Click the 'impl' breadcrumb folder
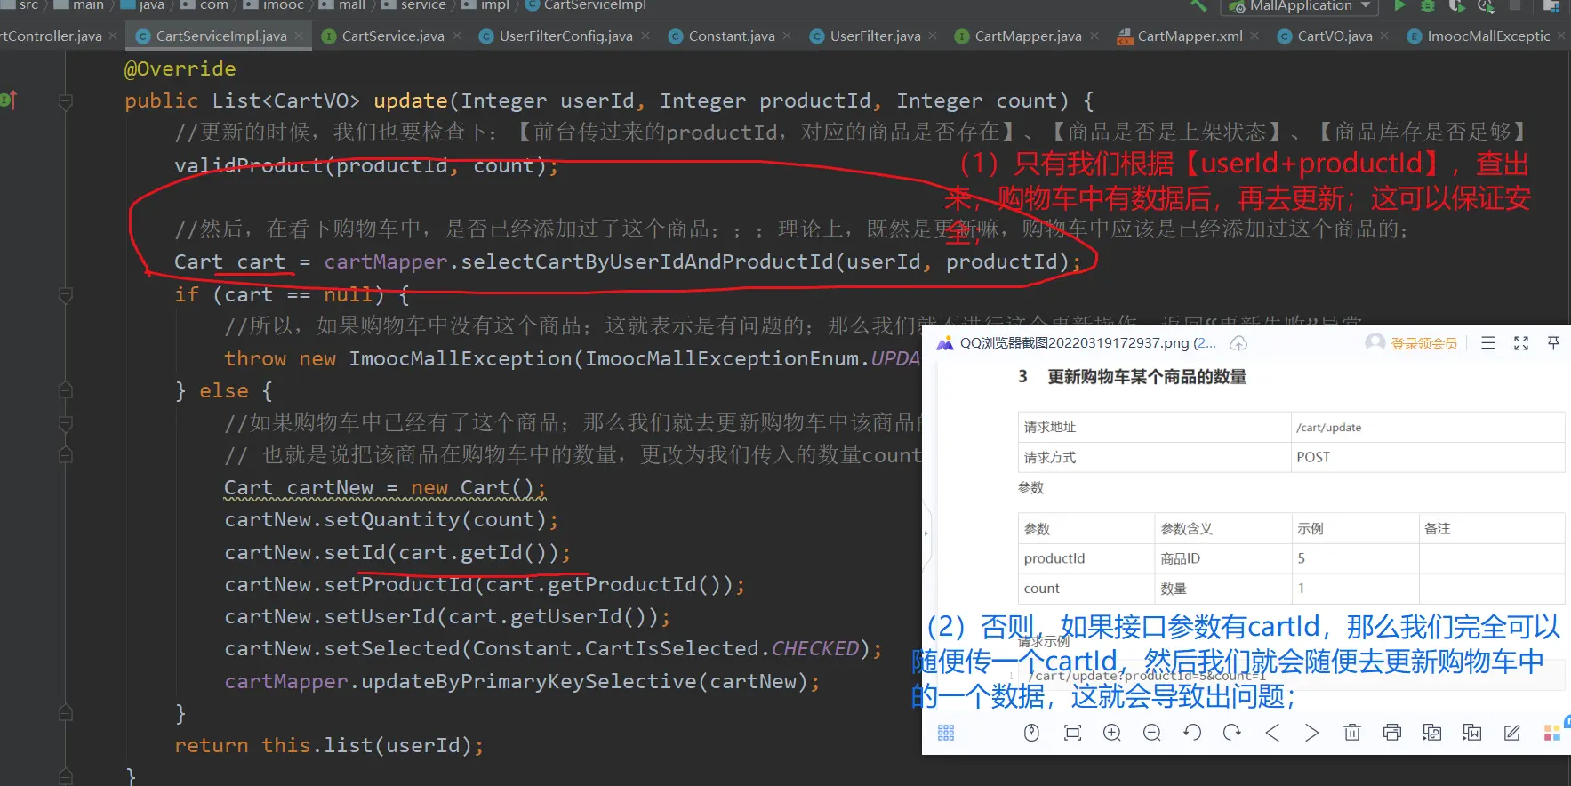The height and width of the screenshot is (786, 1571). click(x=485, y=5)
